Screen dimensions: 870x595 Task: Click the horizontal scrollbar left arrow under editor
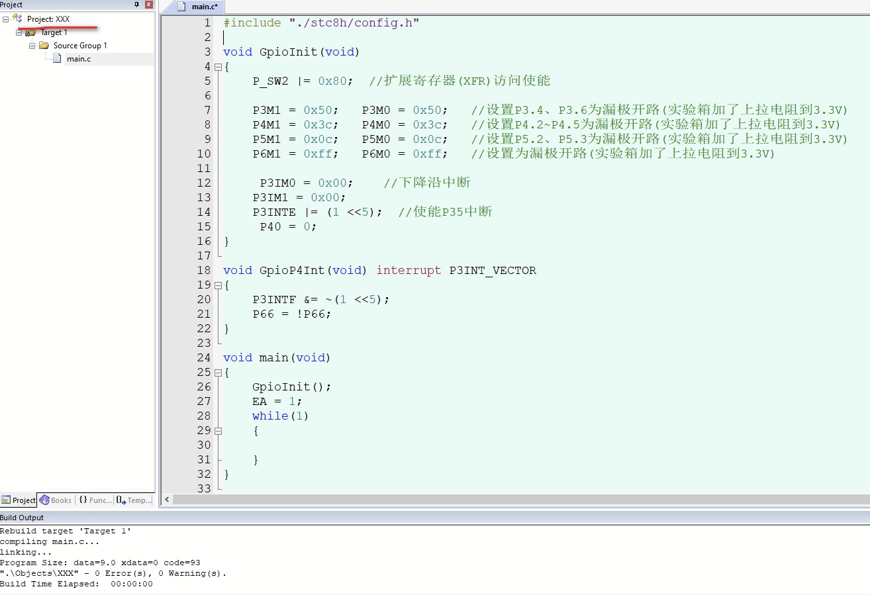168,500
